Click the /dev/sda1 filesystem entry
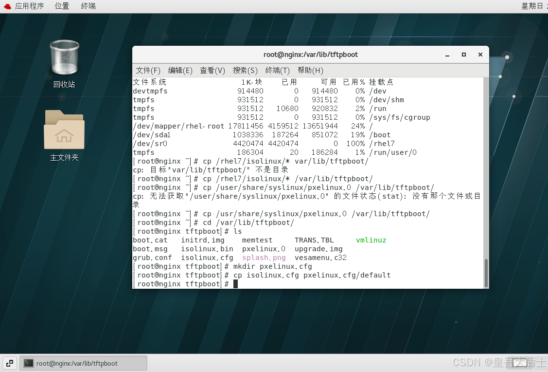Screen dimensions: 548x372 coord(152,135)
